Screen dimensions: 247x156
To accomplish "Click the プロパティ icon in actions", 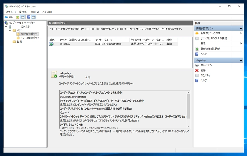I will (197, 75).
